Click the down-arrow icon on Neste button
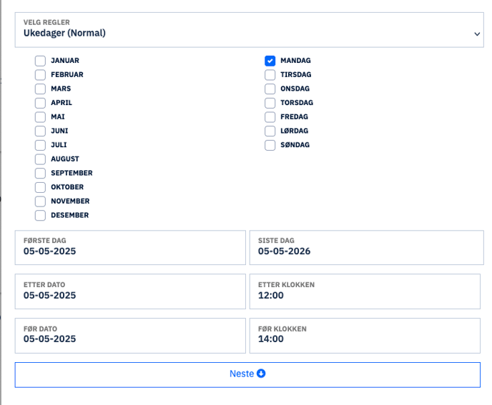The width and height of the screenshot is (492, 405). [x=261, y=374]
